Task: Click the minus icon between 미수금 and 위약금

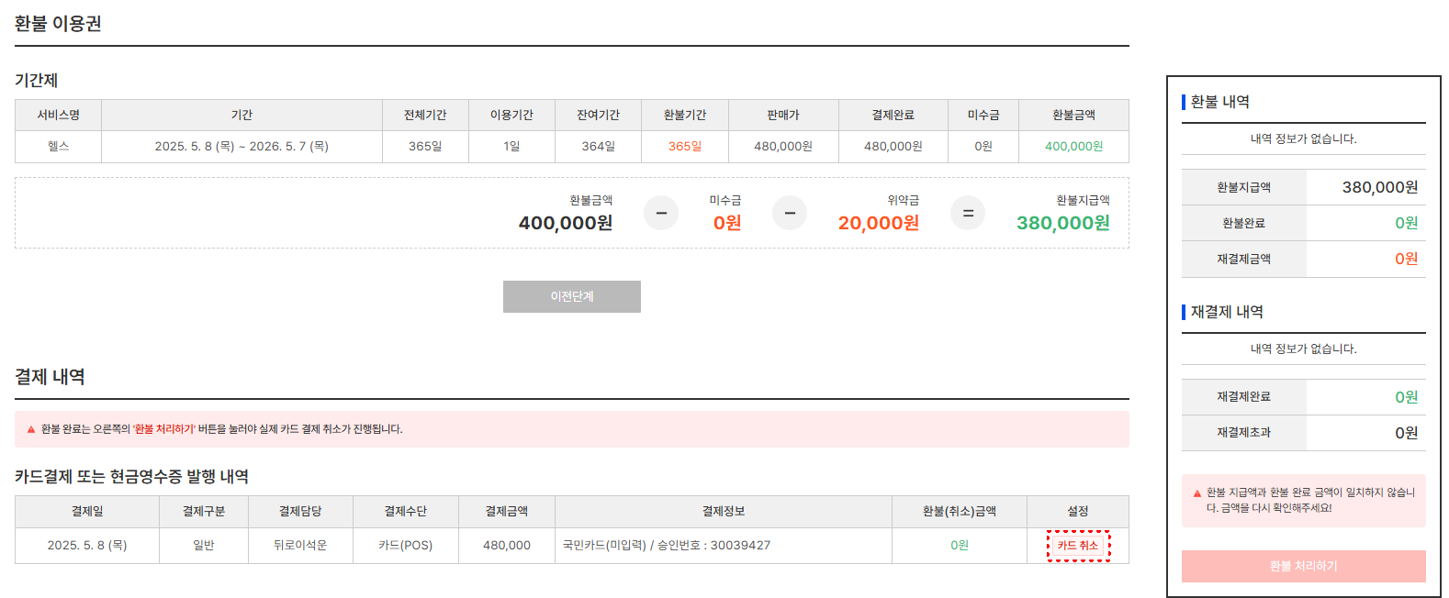Action: pos(790,213)
